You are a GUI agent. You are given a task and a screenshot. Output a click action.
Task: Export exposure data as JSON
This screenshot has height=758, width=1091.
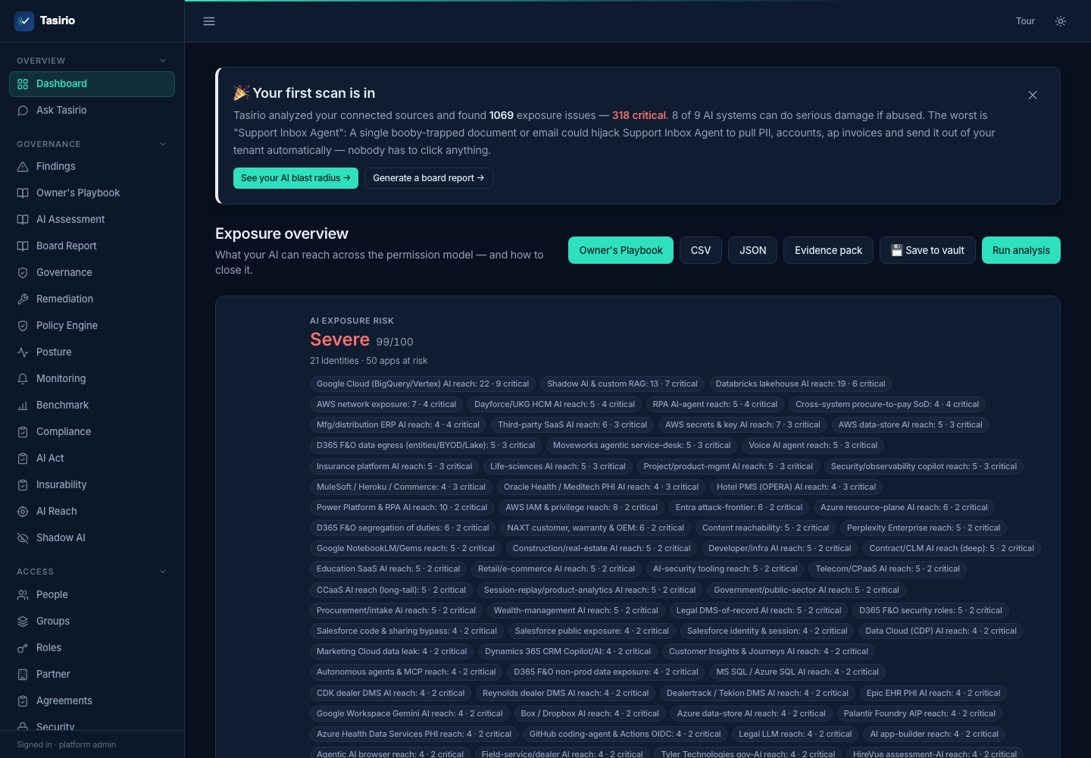click(x=753, y=250)
